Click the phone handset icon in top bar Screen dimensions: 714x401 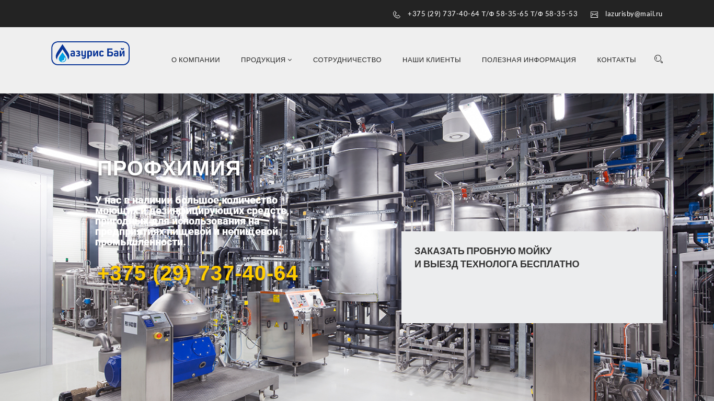pos(397,15)
